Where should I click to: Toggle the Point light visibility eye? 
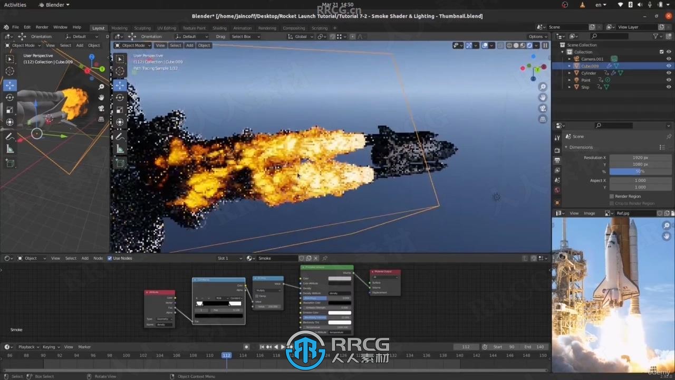tap(669, 80)
